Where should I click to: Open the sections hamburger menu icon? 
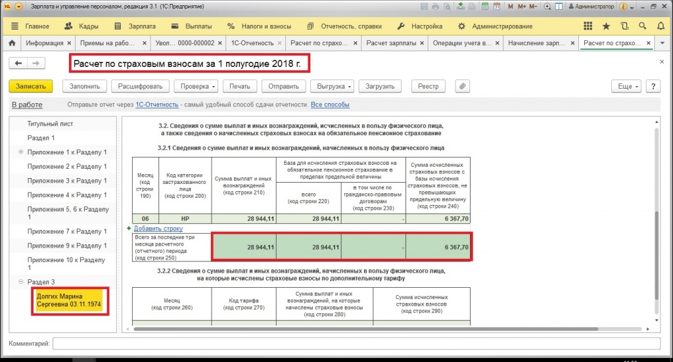(14, 26)
